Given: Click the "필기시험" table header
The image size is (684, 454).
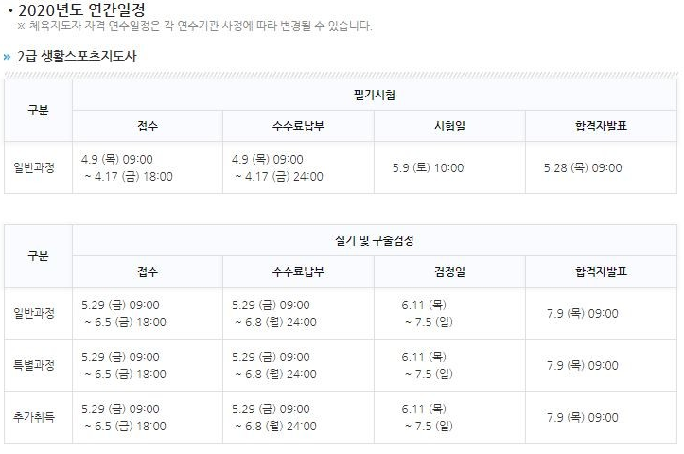Looking at the screenshot, I should [x=374, y=95].
